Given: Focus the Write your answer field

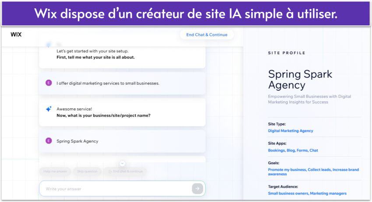Looking at the screenshot, I should tap(122, 188).
